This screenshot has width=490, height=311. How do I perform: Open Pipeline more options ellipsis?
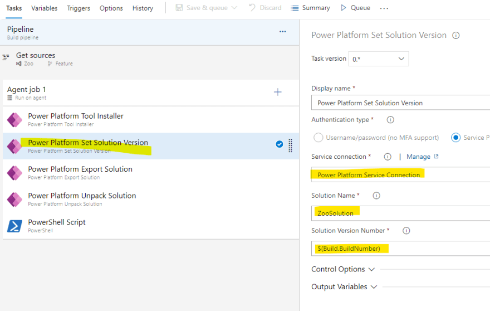tap(283, 32)
